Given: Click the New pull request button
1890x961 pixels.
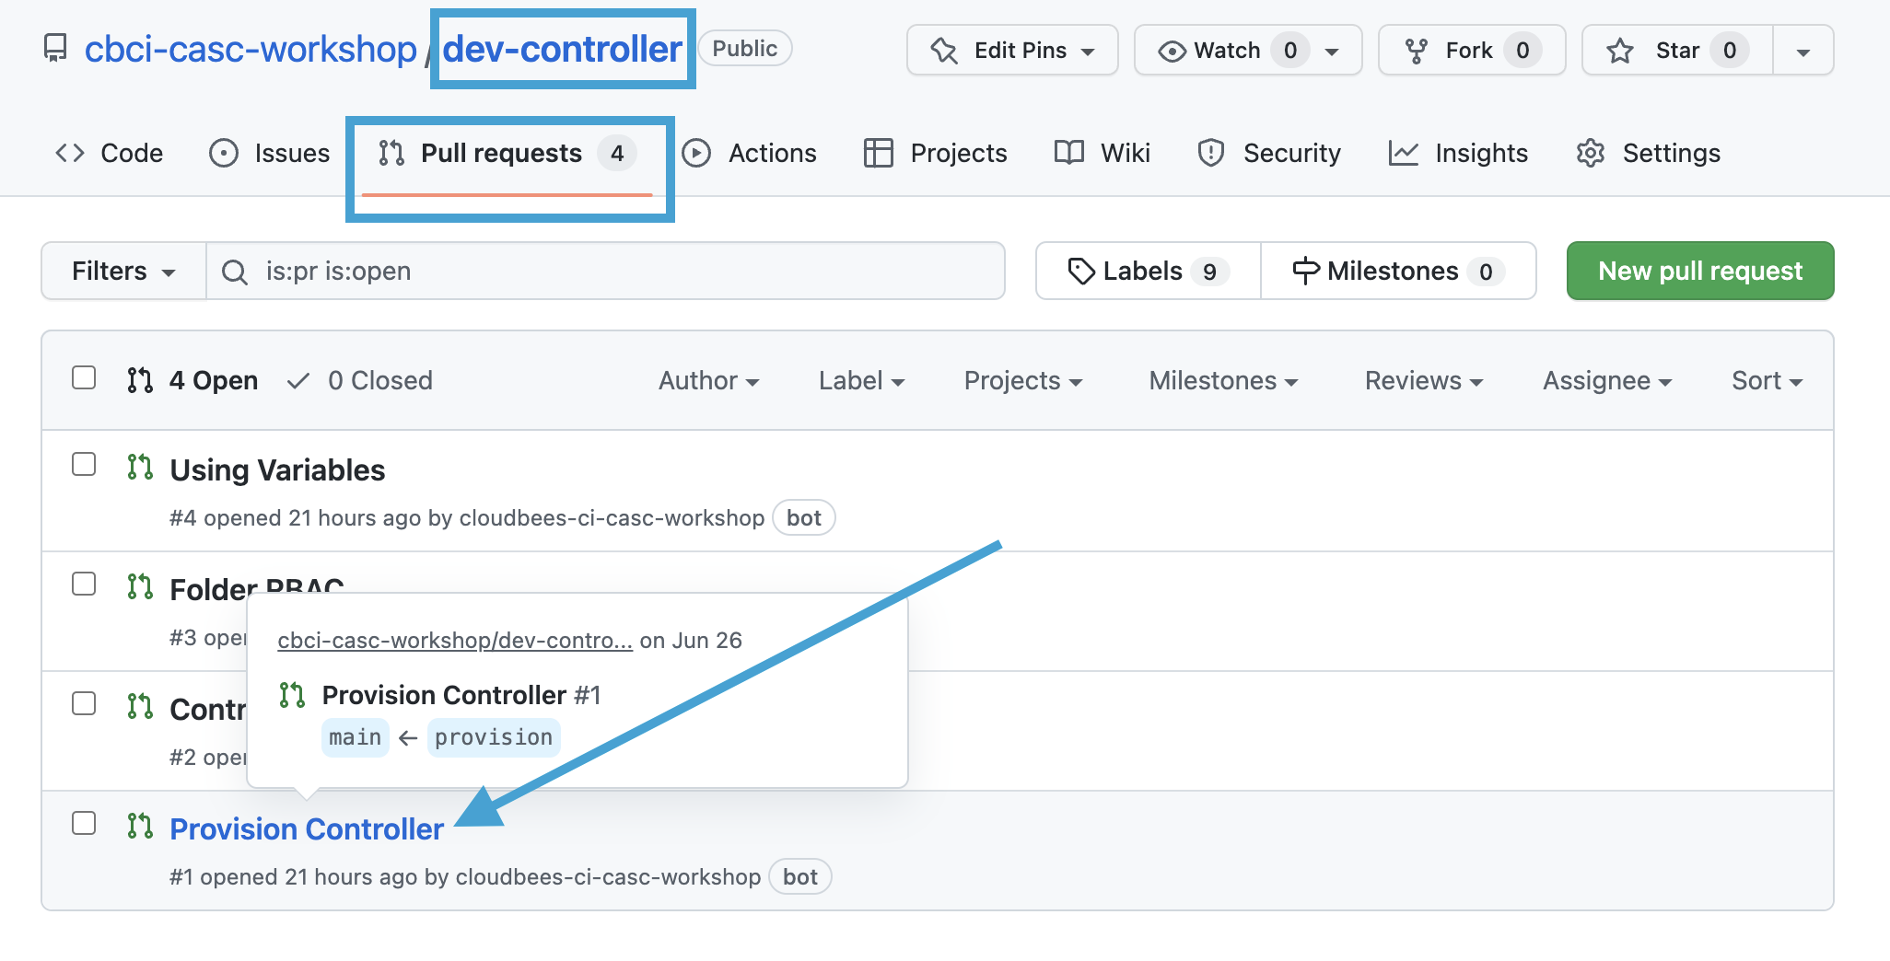Looking at the screenshot, I should (x=1699, y=271).
